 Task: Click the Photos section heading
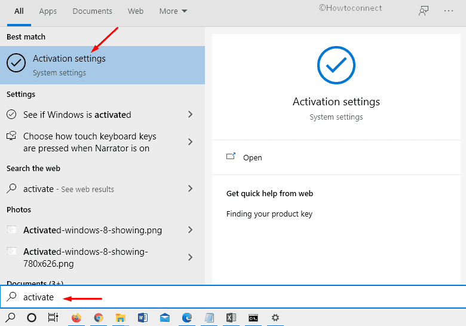[x=19, y=210]
